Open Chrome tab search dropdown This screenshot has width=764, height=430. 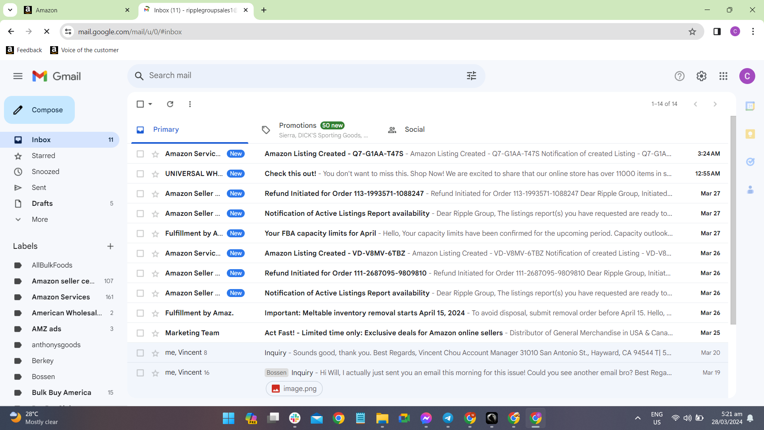(10, 10)
